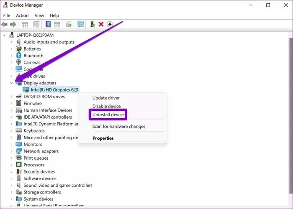Viewport: 293px width, 209px height.
Task: Select IDE ATA/ATAPI controllers label
Action: [48, 117]
